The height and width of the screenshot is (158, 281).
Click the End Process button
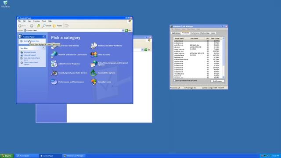[x=217, y=81]
